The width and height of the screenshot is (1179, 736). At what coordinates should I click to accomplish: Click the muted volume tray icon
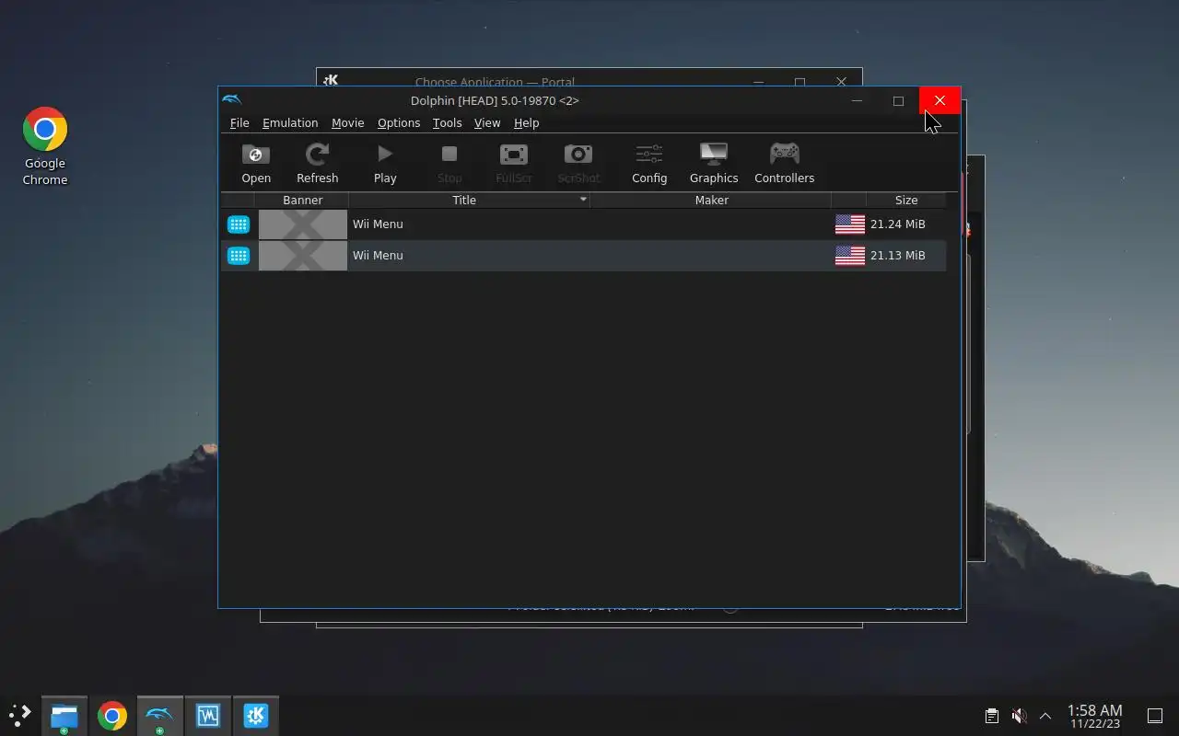(x=1019, y=716)
